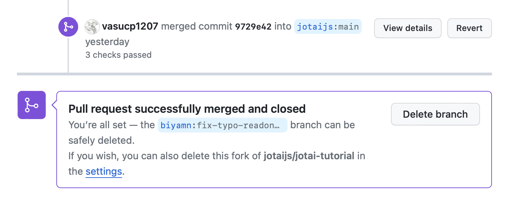
Task: Open commit 9729e42
Action: click(x=253, y=27)
